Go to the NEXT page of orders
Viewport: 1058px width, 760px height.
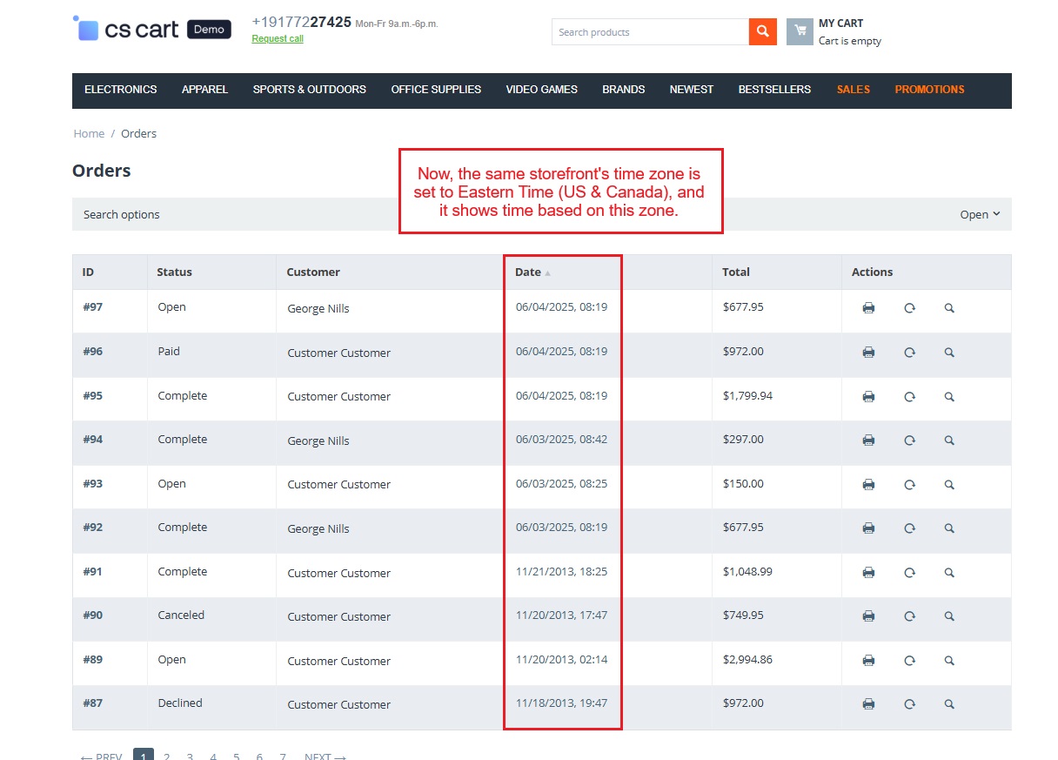(x=325, y=755)
